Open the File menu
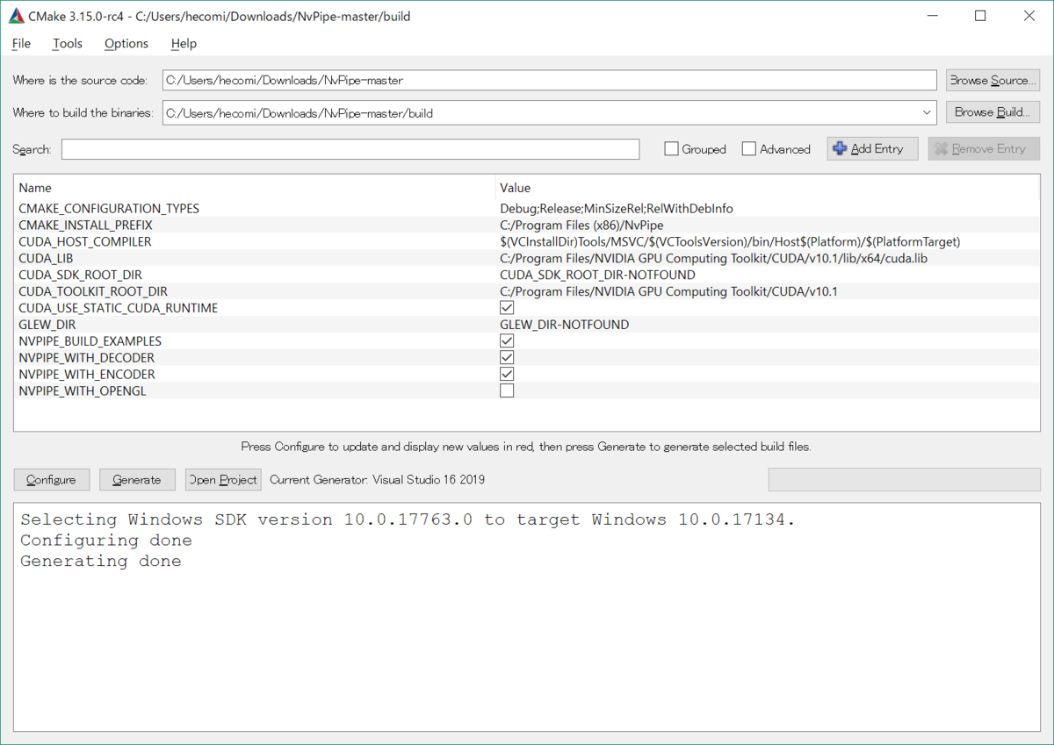This screenshot has height=745, width=1054. pos(21,43)
